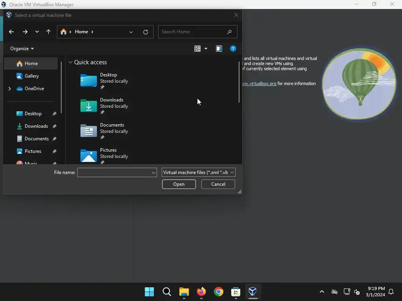Image resolution: width=402 pixels, height=301 pixels.
Task: Select the Documents folder in Quick access
Action: (x=104, y=131)
